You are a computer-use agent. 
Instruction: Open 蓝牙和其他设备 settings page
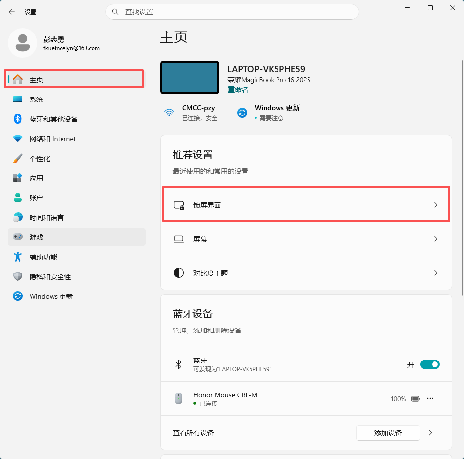77,119
